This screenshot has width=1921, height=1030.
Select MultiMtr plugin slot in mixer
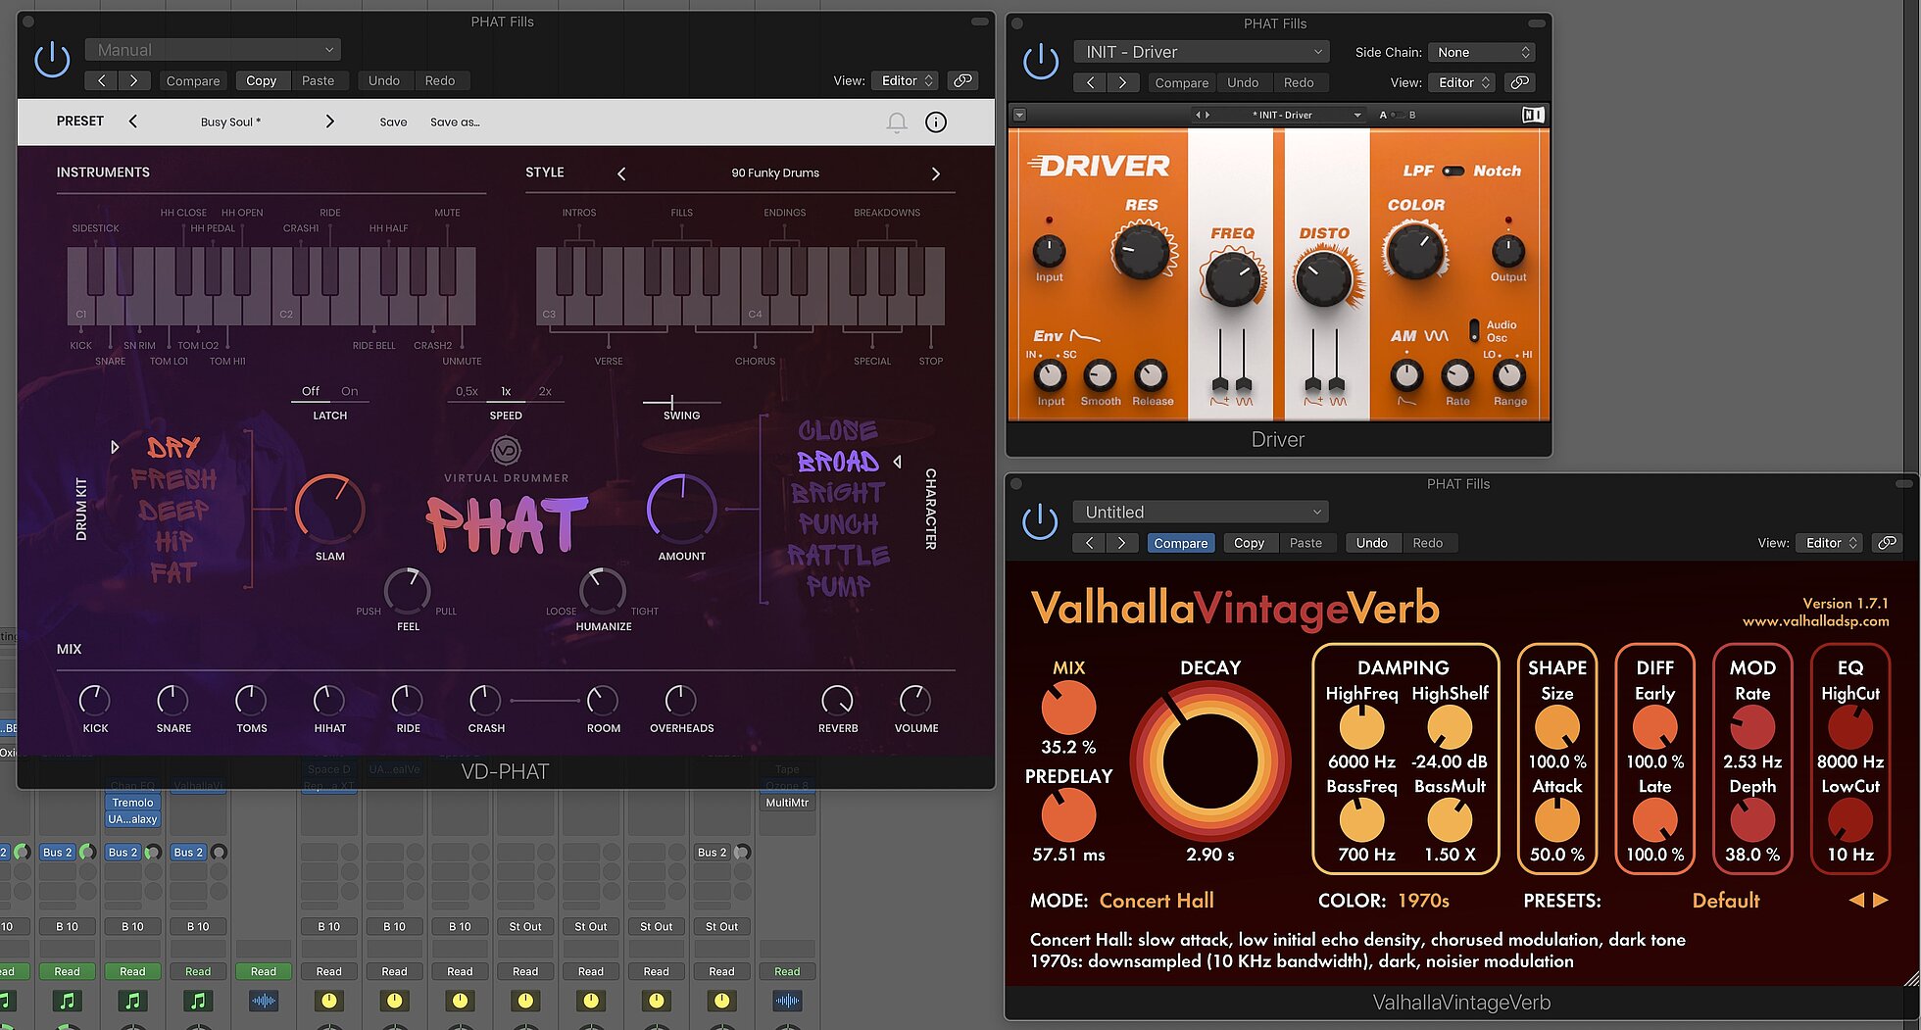[787, 803]
